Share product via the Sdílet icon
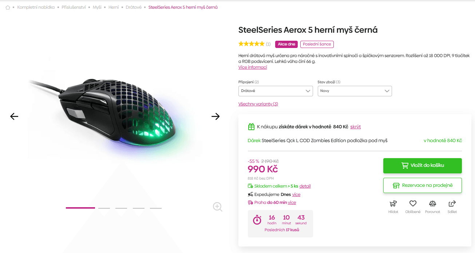The image size is (475, 253). (x=452, y=204)
